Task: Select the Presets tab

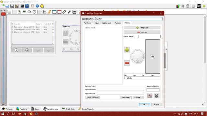Action: [x=127, y=23]
